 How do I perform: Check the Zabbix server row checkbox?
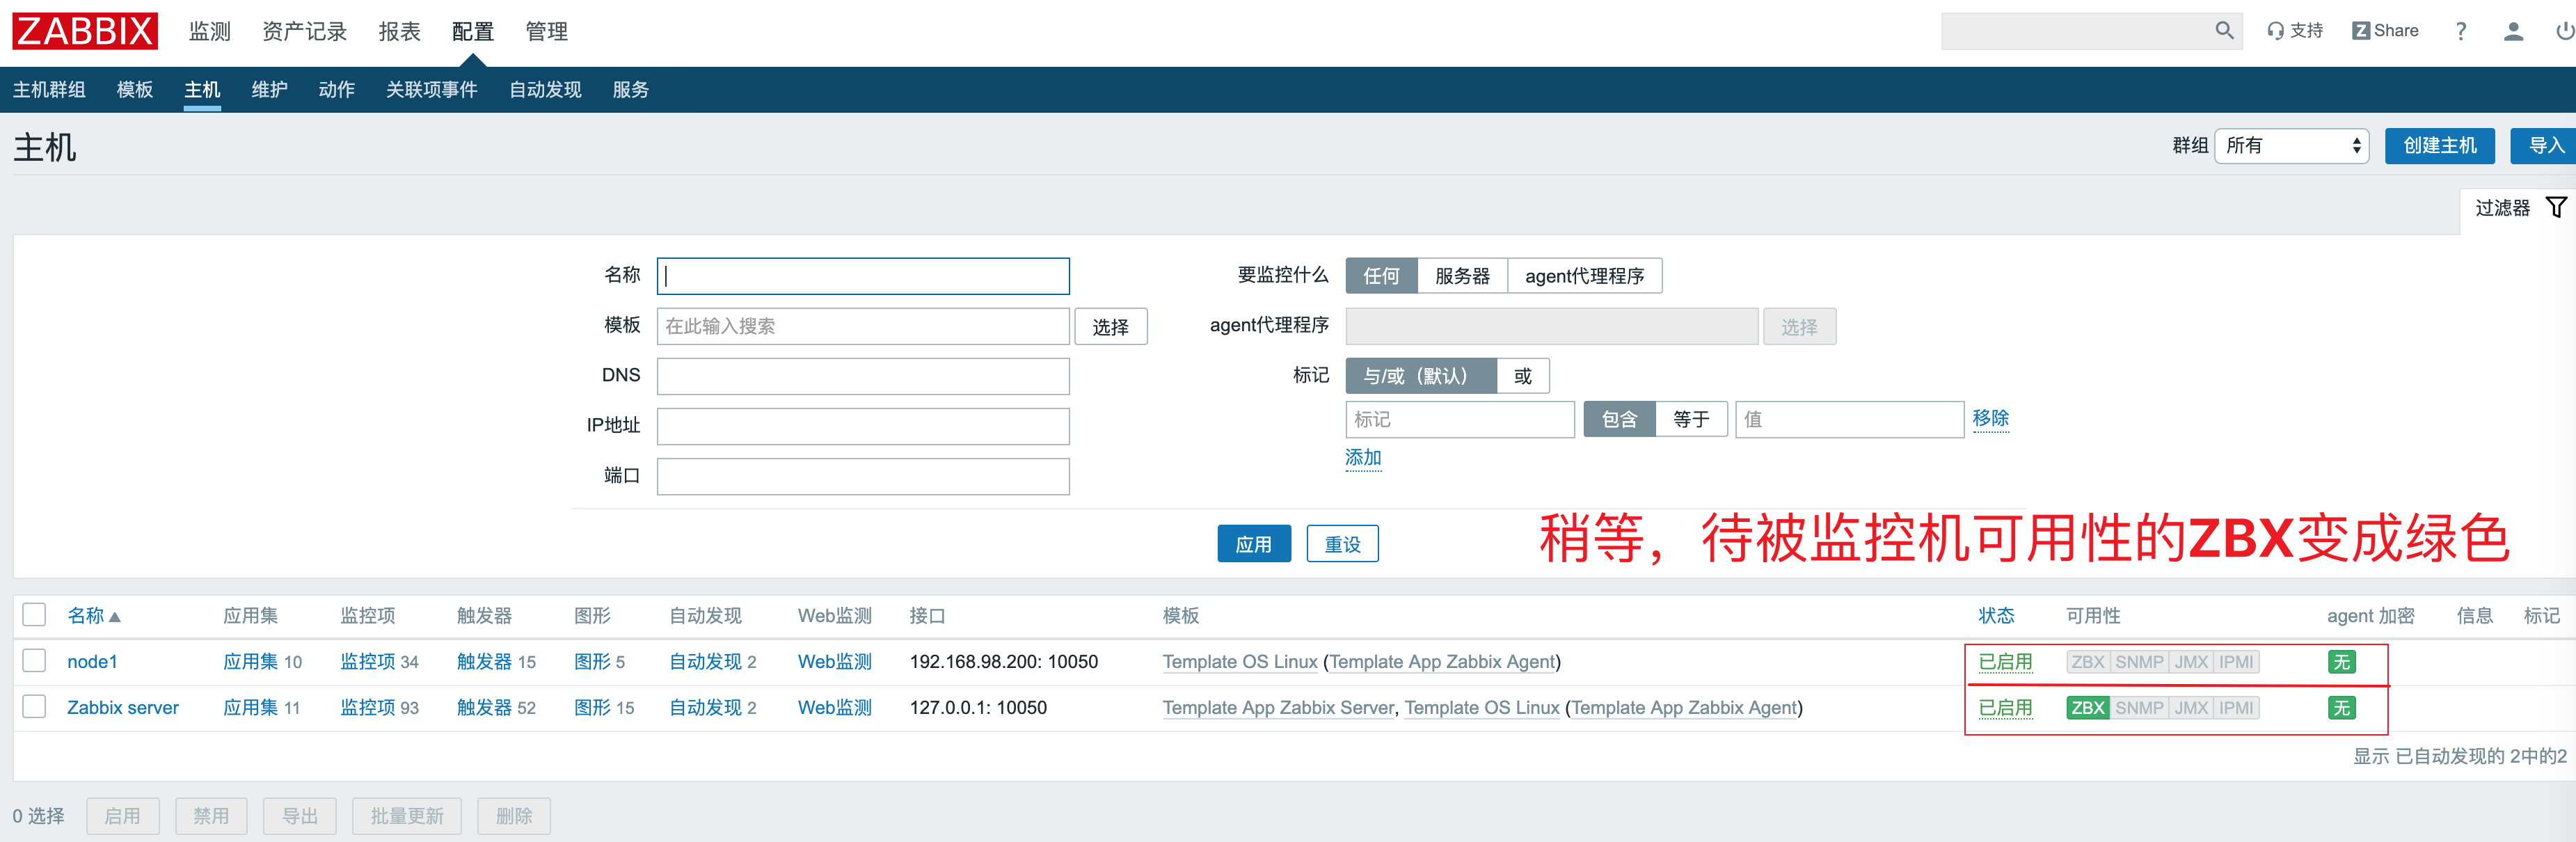(34, 706)
